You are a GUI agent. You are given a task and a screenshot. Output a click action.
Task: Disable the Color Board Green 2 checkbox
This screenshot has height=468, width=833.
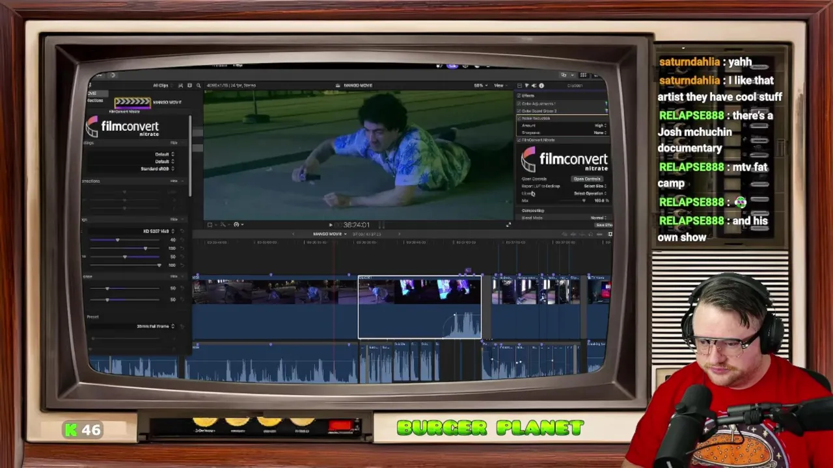point(519,111)
